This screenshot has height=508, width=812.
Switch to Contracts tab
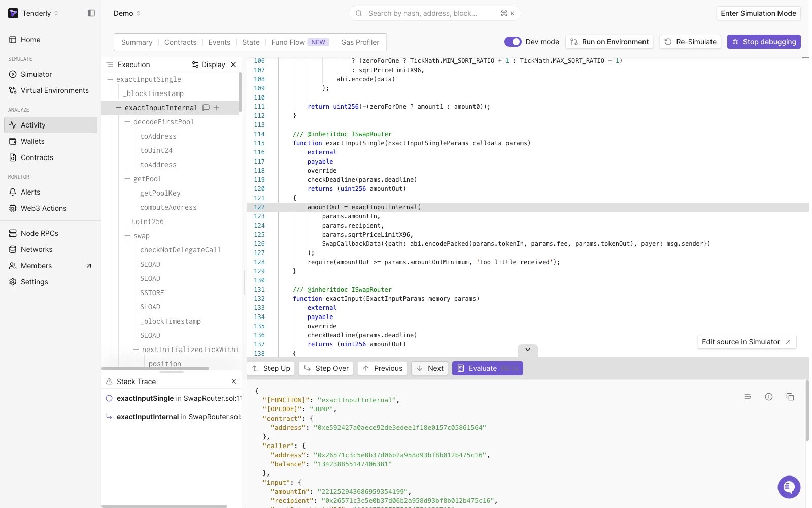[x=180, y=42]
